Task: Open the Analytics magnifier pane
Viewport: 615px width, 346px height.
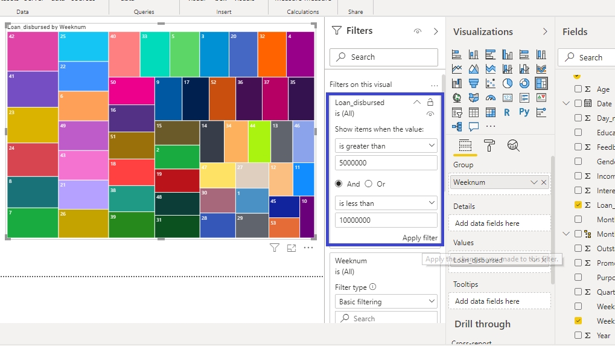Action: [514, 146]
